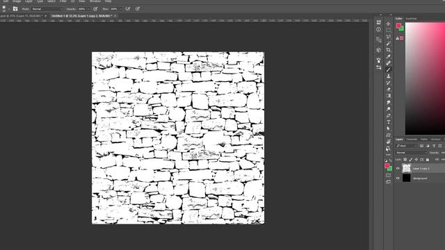Open the Filter menu
The image size is (445, 250).
(63, 1)
